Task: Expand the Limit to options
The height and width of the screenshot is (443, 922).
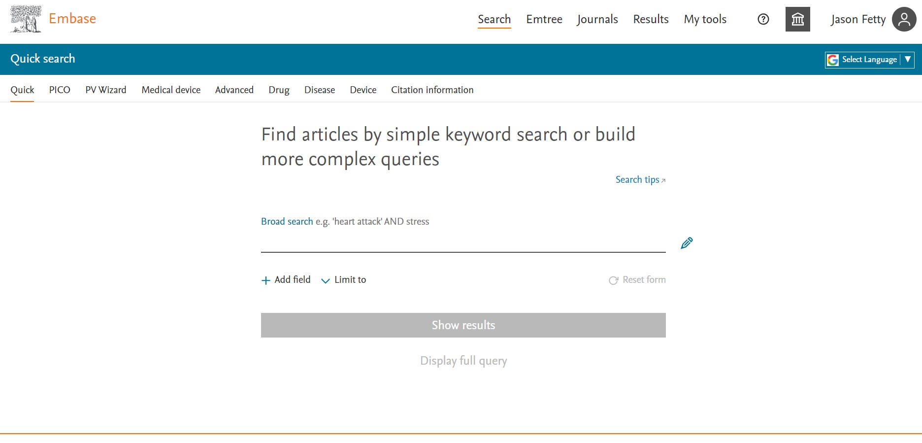Action: pyautogui.click(x=344, y=280)
